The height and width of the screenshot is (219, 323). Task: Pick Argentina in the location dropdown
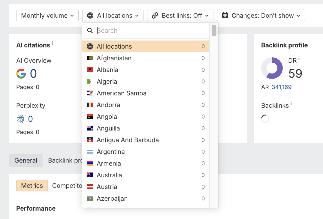(x=146, y=152)
